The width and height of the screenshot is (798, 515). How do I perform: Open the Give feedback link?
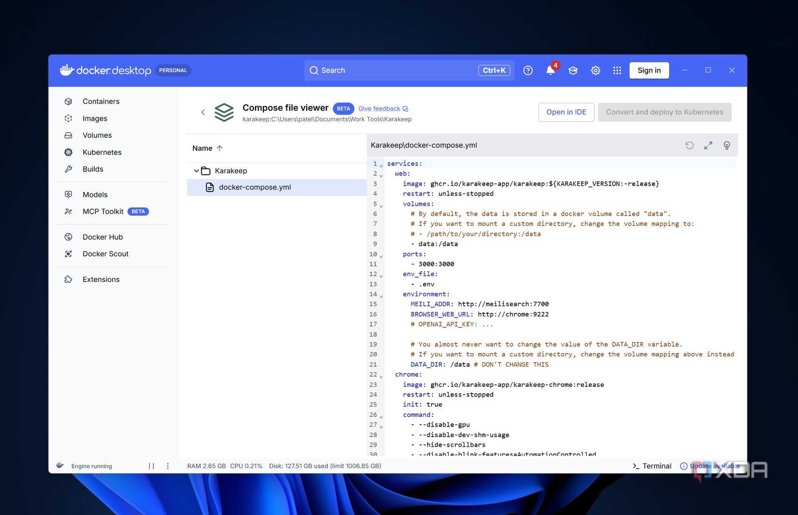coord(383,109)
